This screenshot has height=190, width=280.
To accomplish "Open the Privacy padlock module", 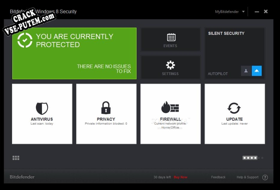I will 106,114.
